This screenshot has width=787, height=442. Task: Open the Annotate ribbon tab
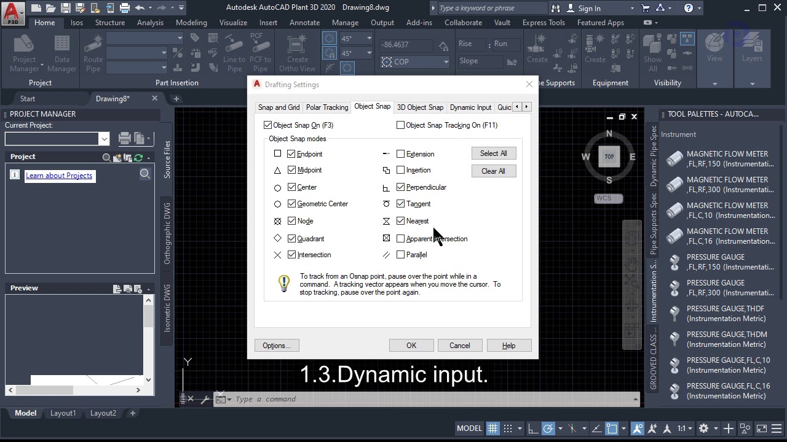tap(304, 23)
